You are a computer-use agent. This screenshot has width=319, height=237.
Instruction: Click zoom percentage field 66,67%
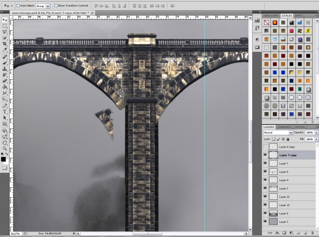coord(15,233)
